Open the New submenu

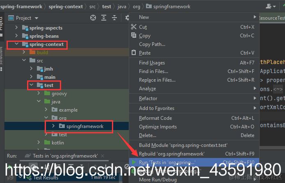coord(194,17)
